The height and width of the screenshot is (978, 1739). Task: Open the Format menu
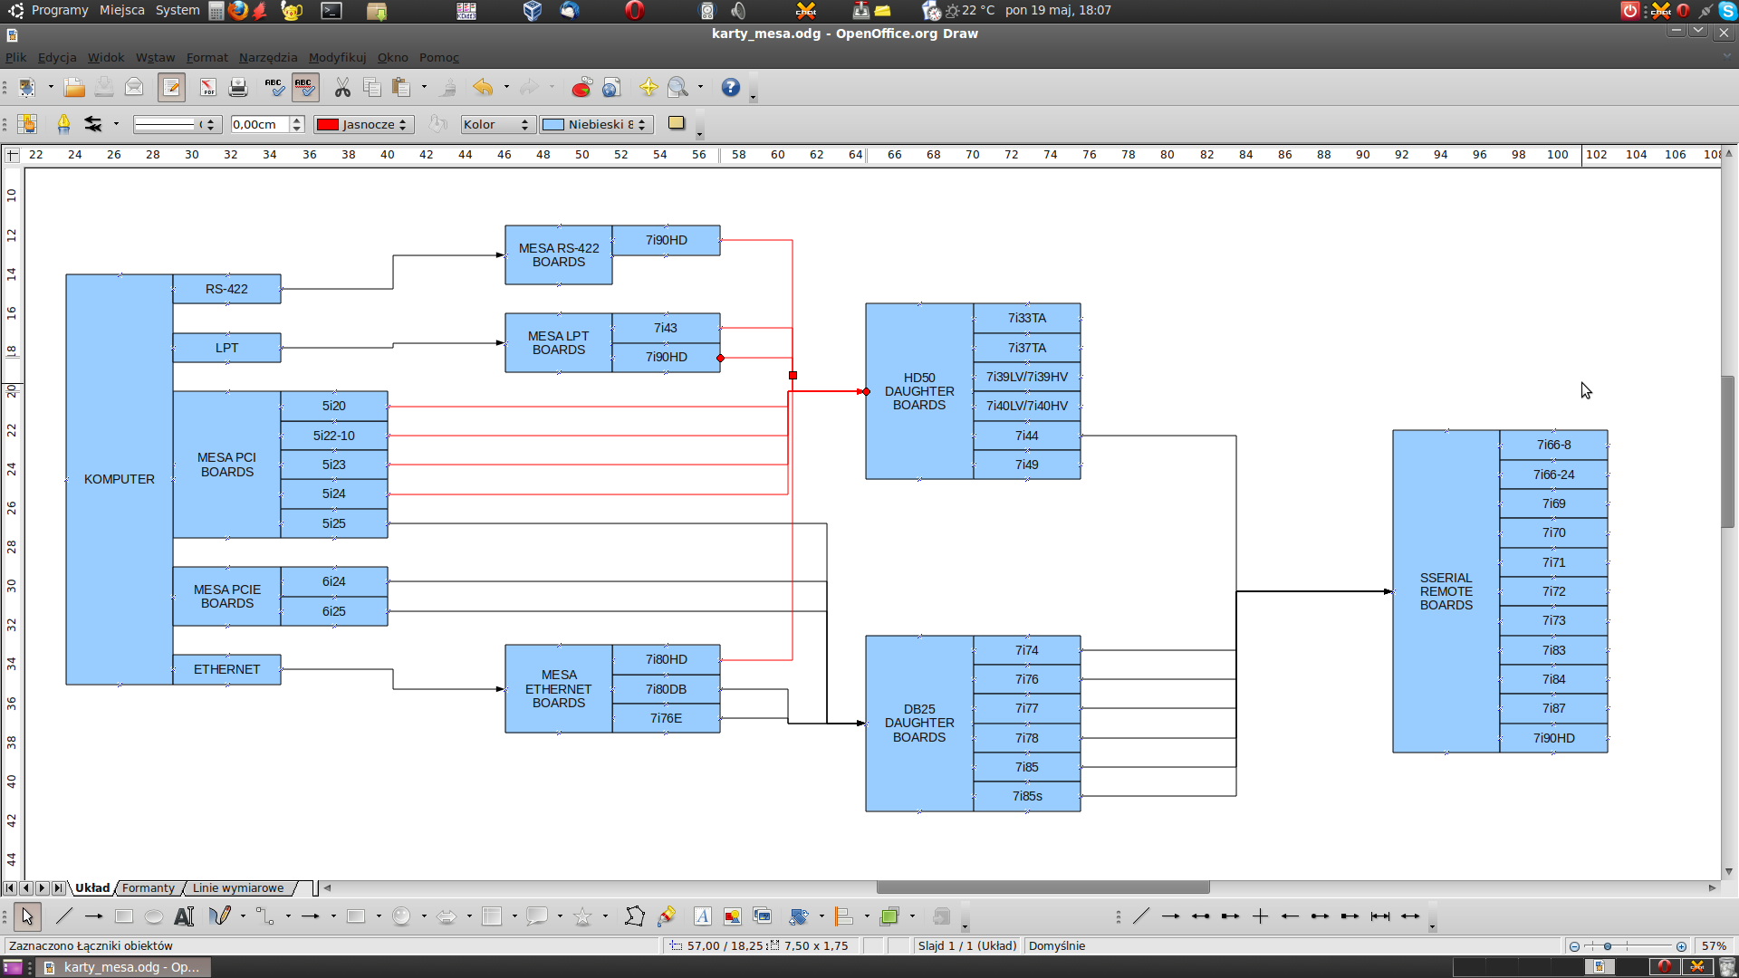pyautogui.click(x=207, y=57)
